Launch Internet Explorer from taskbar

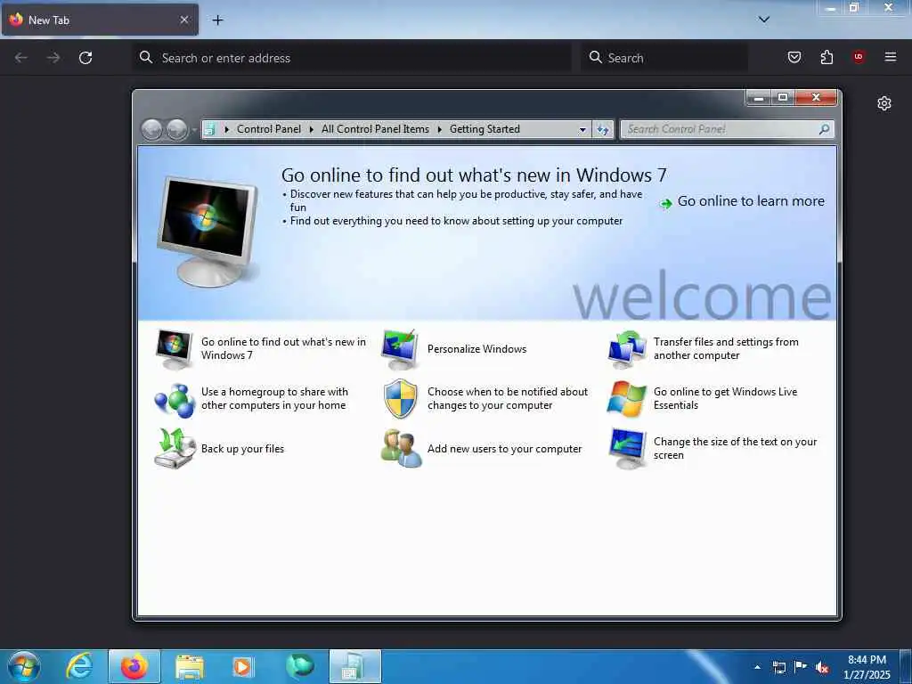tap(79, 666)
